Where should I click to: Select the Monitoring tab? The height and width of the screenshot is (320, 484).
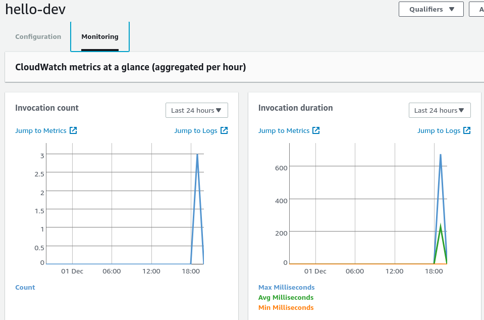click(x=100, y=37)
